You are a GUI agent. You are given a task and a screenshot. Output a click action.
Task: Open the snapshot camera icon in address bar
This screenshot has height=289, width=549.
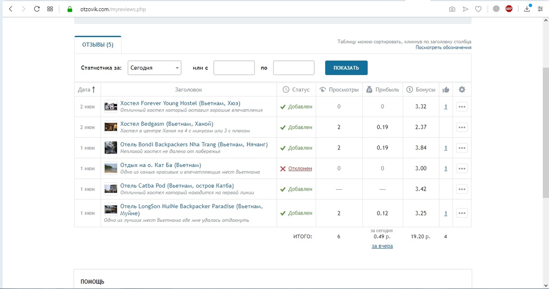[x=452, y=9]
